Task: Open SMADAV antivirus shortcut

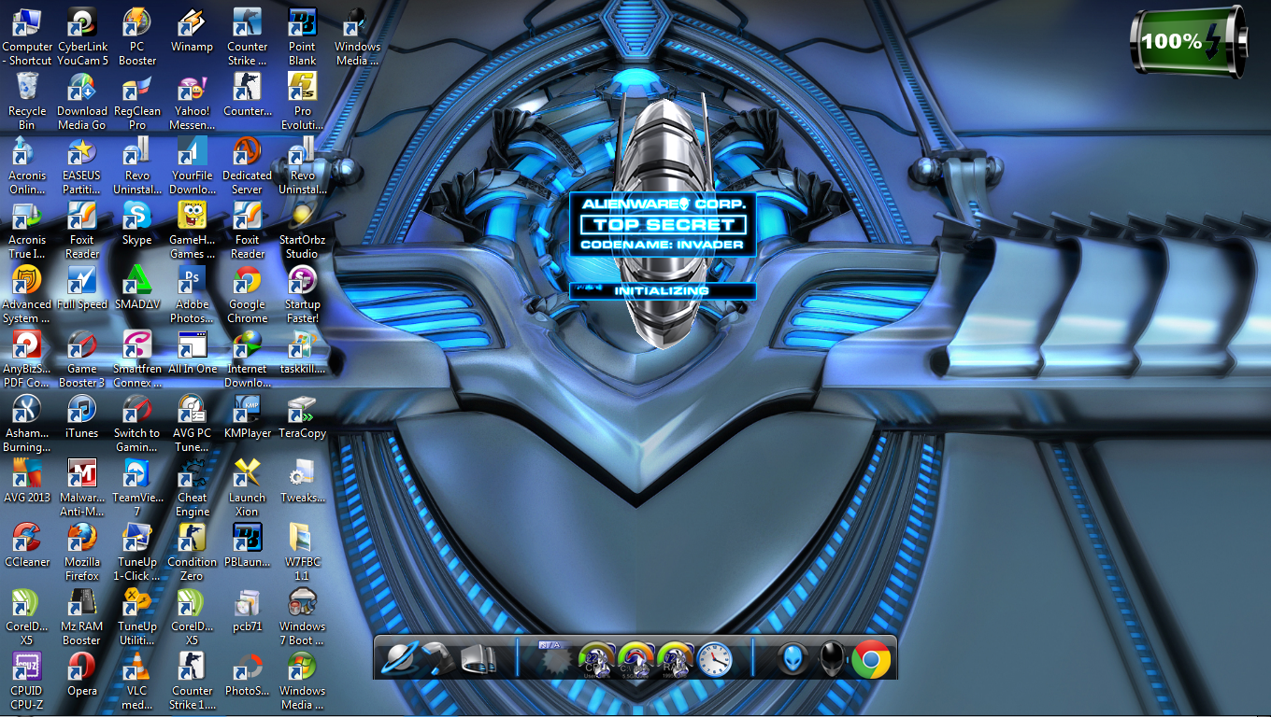Action: click(x=137, y=288)
